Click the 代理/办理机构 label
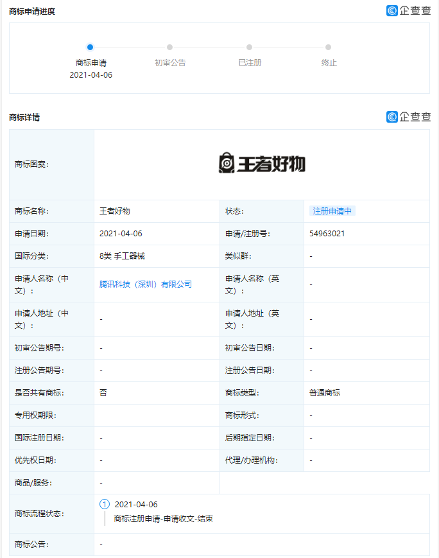Screen dimensions: 439x558 (251, 460)
